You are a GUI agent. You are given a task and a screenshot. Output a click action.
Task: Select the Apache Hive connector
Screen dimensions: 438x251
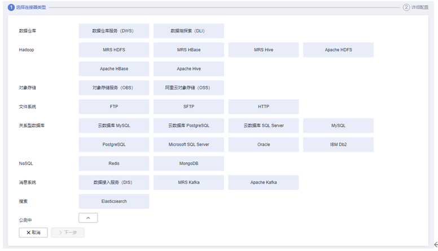[x=189, y=69]
